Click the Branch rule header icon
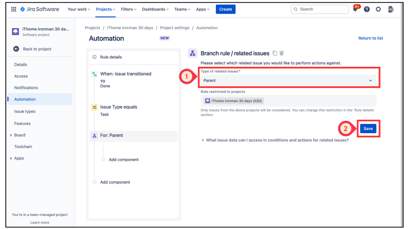Screen dimensions: 408x229 pyautogui.click(x=192, y=53)
